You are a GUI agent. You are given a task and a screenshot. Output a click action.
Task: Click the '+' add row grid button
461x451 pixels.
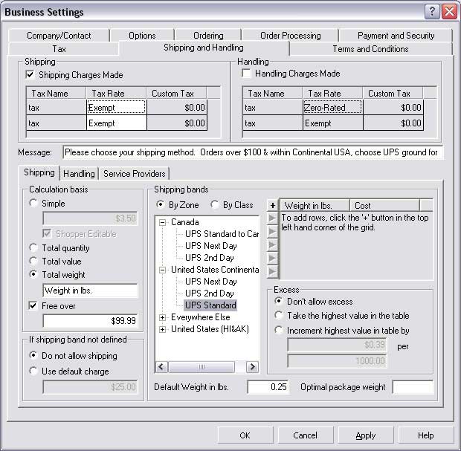click(272, 205)
